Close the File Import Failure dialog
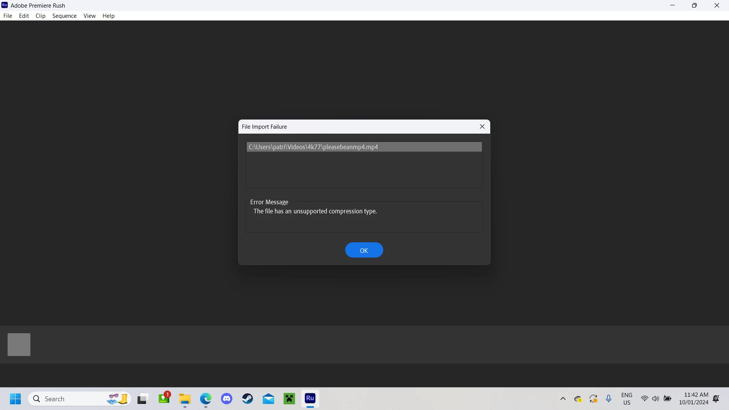This screenshot has height=410, width=729. (482, 127)
